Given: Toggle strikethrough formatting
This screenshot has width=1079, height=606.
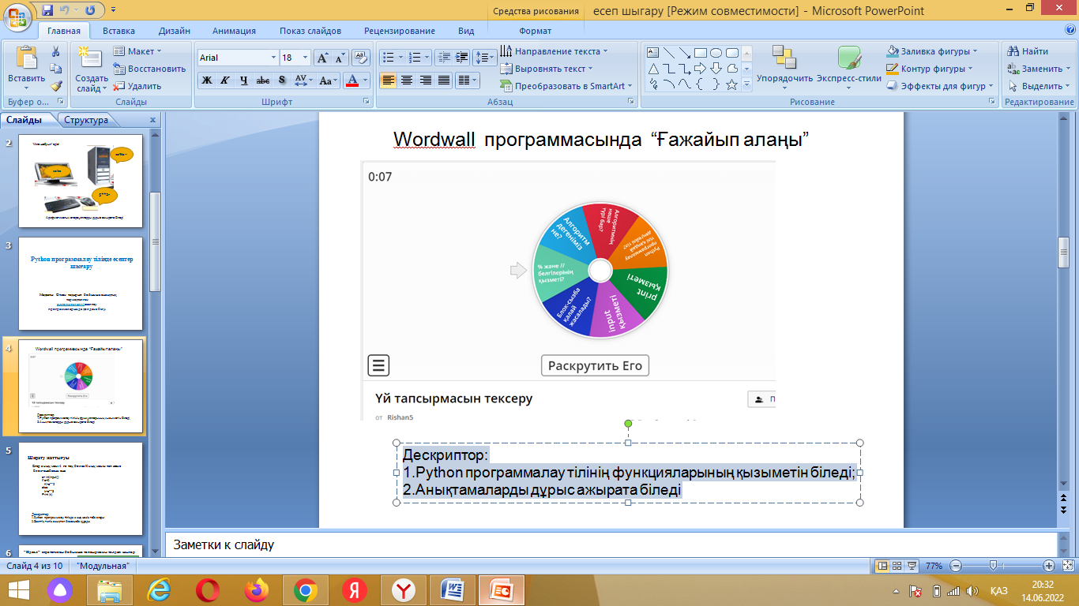Looking at the screenshot, I should coord(263,80).
